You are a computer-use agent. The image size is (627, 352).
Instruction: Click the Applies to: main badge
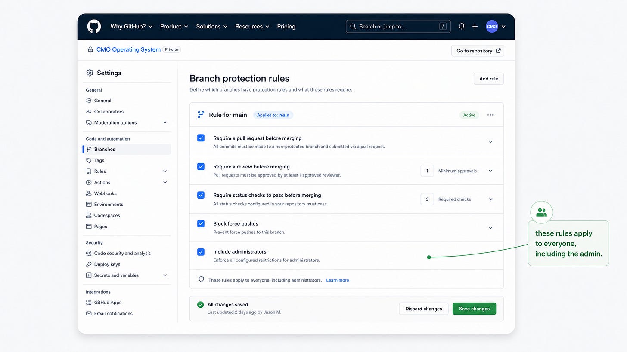tap(273, 115)
